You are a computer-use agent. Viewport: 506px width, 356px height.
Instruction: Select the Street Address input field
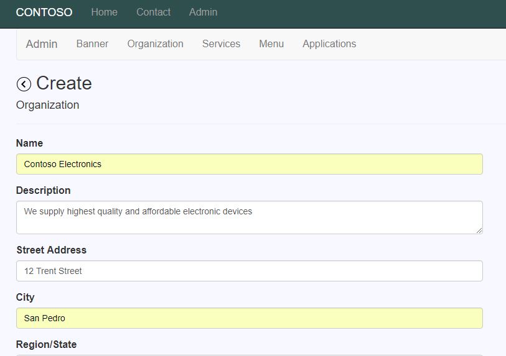tap(250, 271)
